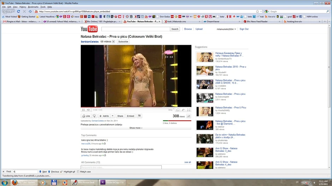Close the find bar with the X icon
The height and width of the screenshot is (186, 332).
(x=3, y=172)
